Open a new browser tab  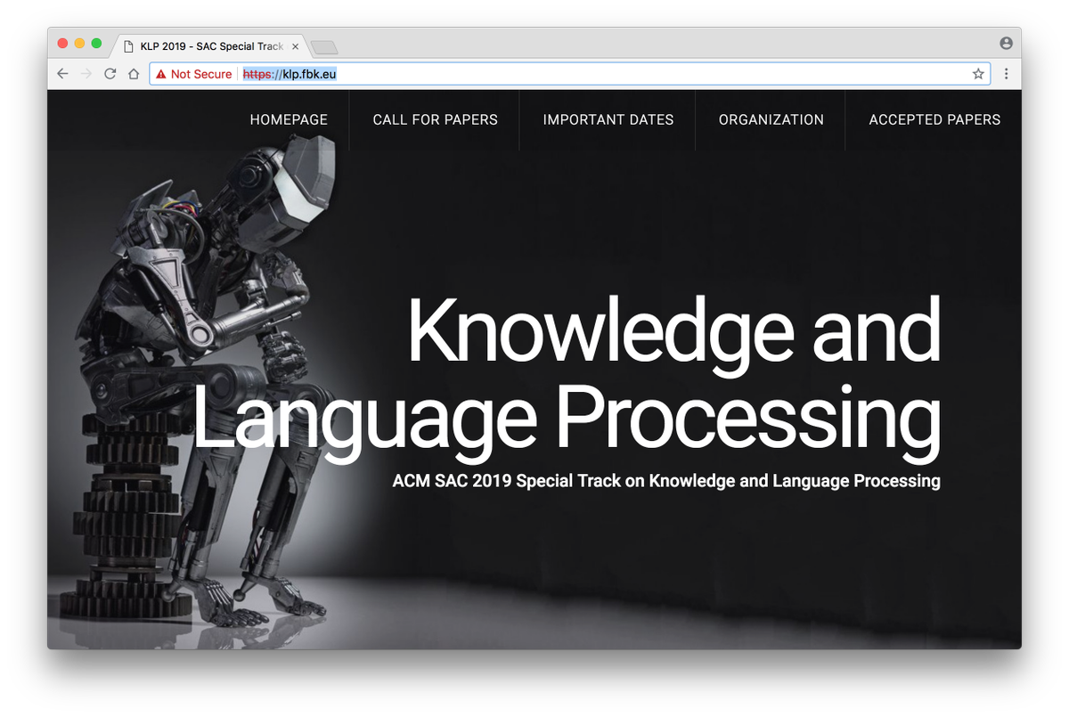click(x=323, y=47)
